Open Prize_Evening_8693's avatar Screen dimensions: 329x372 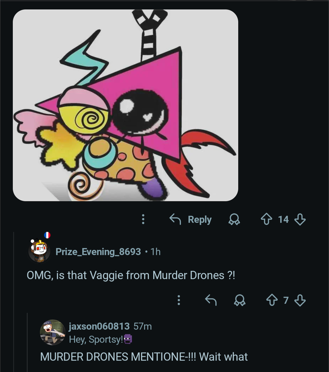[39, 251]
